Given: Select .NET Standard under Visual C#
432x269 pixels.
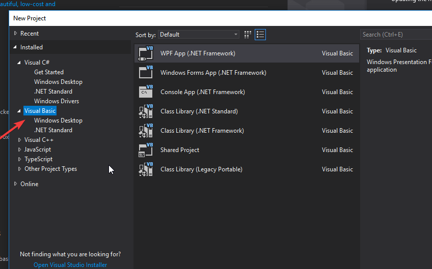Looking at the screenshot, I should 53,92.
